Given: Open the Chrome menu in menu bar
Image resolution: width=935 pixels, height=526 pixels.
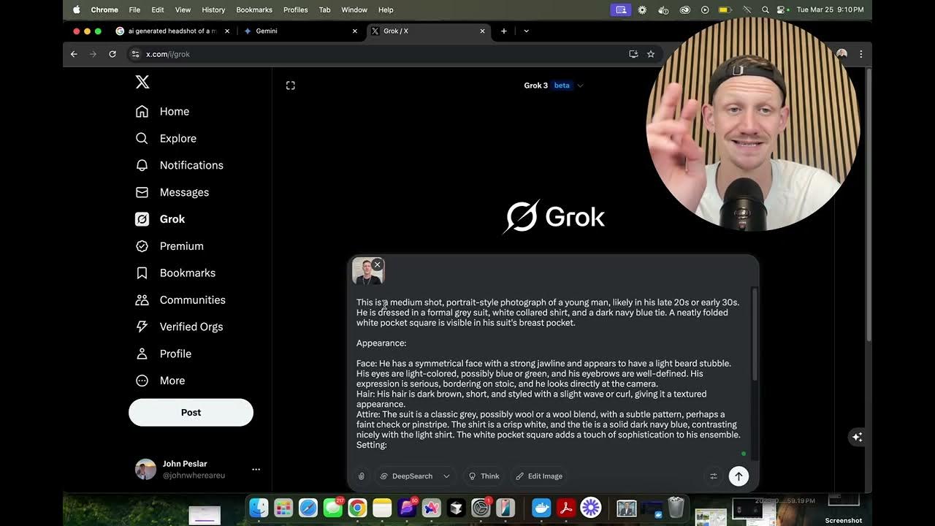Looking at the screenshot, I should (x=104, y=9).
